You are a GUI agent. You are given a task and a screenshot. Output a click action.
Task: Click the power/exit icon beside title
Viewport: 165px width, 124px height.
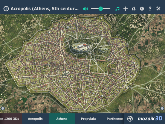coord(6,9)
